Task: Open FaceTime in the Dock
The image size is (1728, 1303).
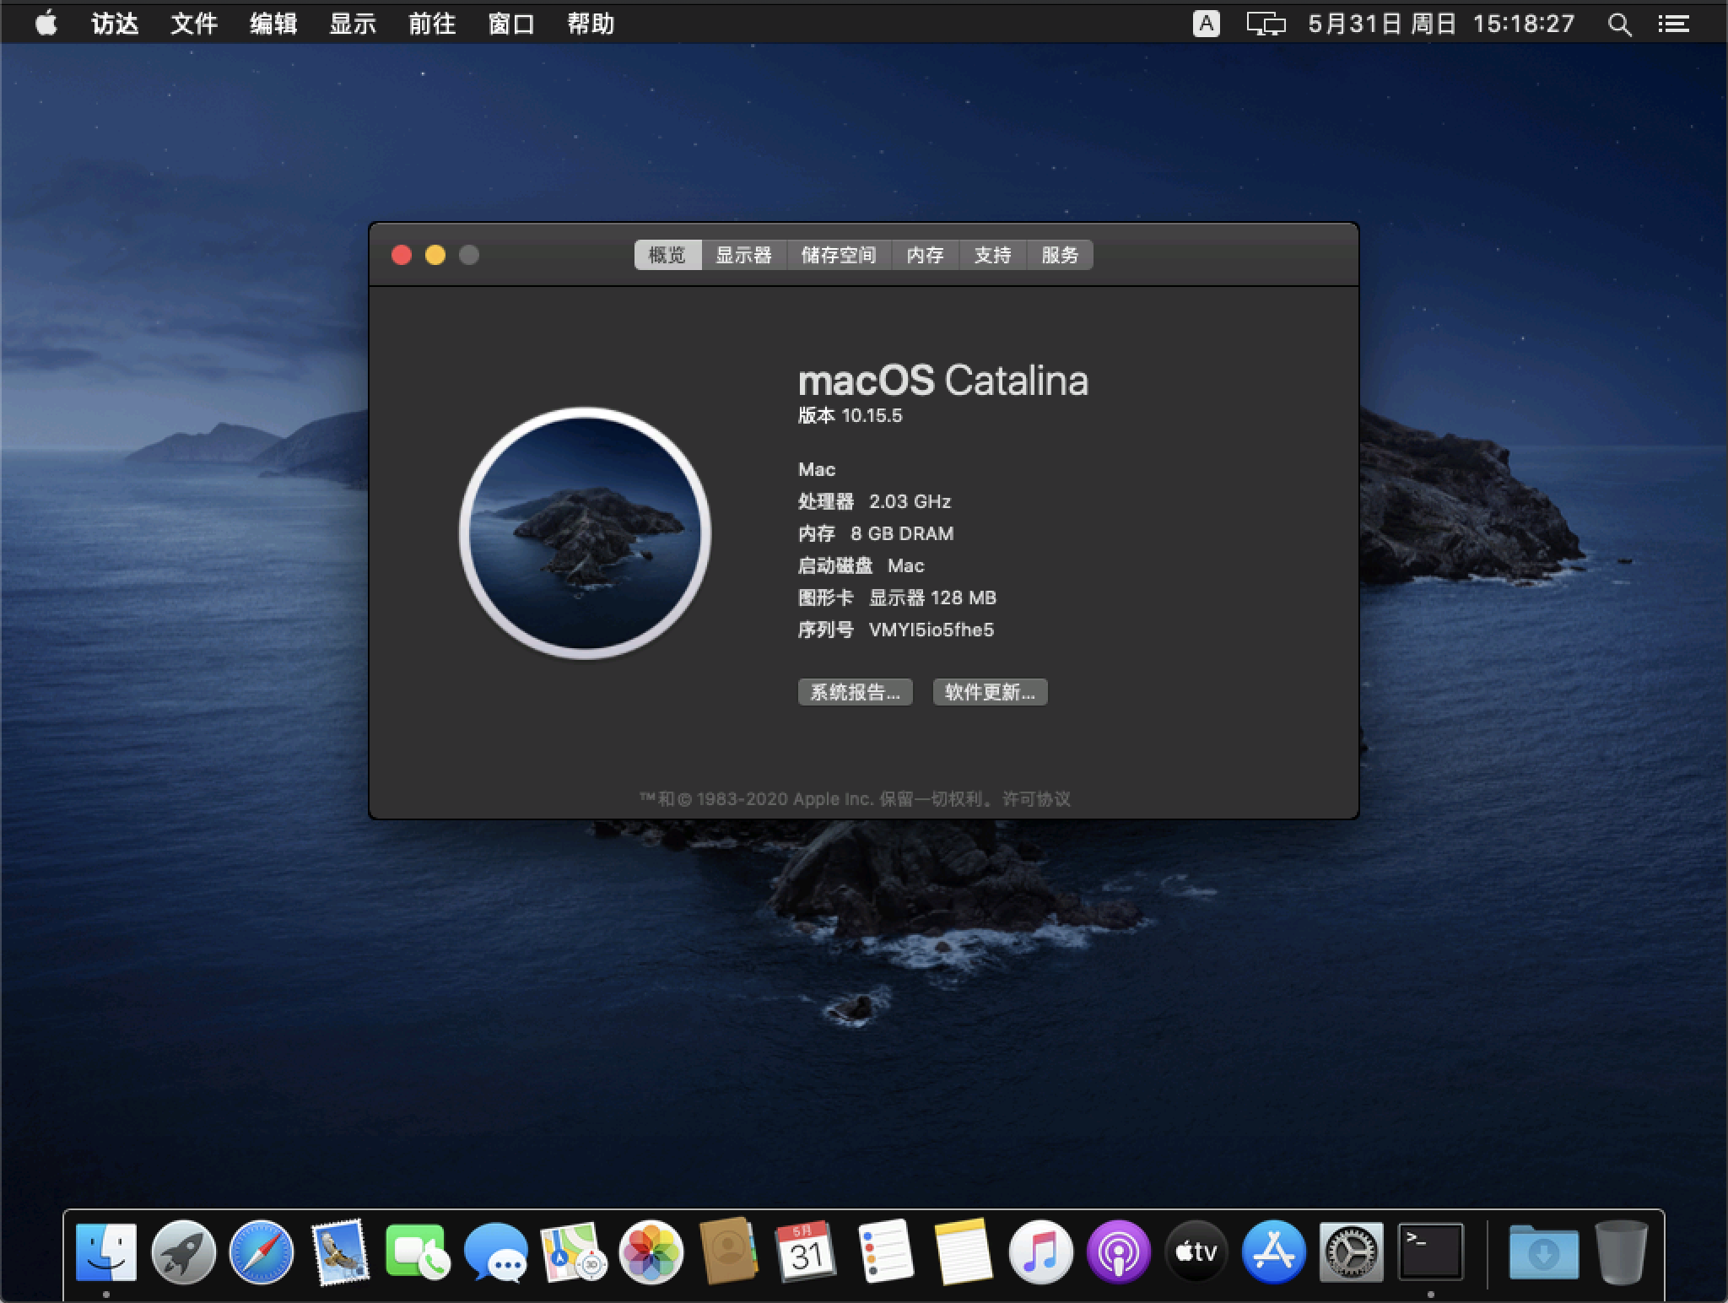Action: tap(418, 1252)
